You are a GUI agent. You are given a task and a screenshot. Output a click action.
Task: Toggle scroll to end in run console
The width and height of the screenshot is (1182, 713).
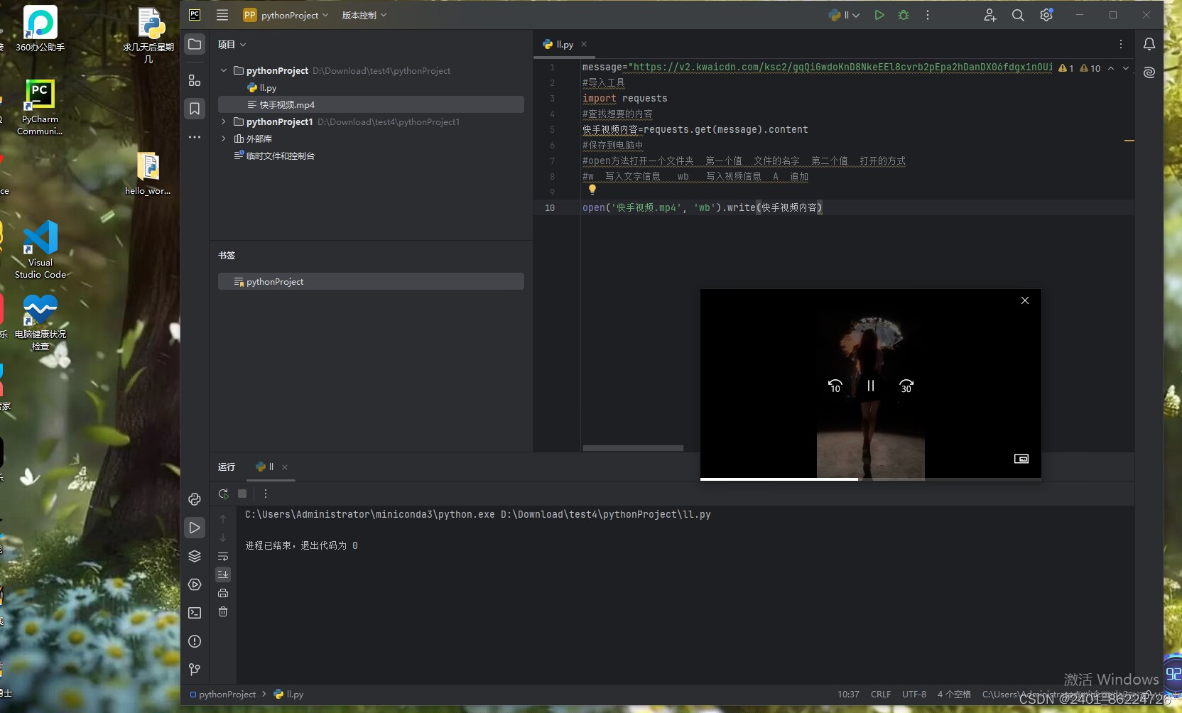(x=223, y=575)
